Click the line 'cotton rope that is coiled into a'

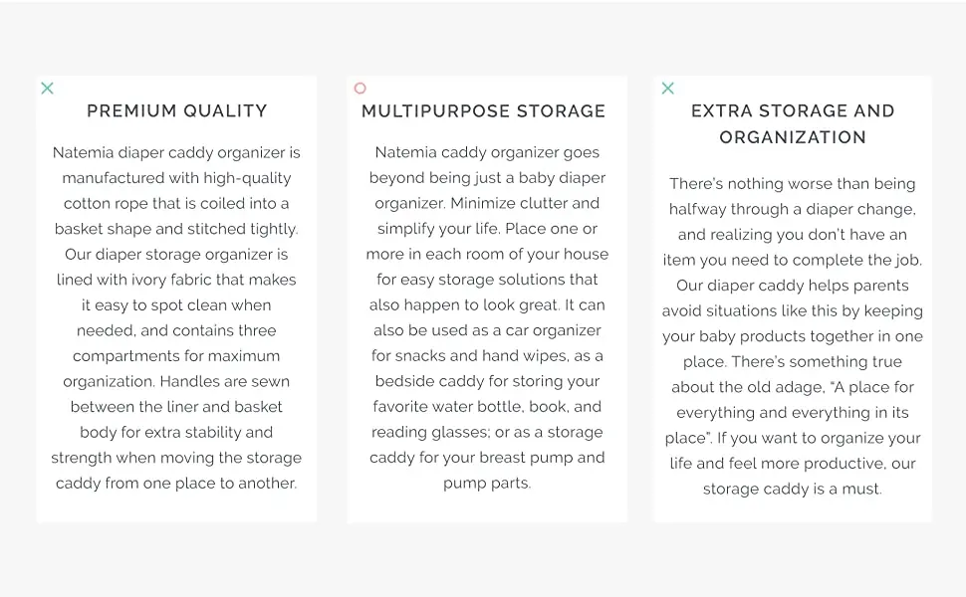coord(176,203)
